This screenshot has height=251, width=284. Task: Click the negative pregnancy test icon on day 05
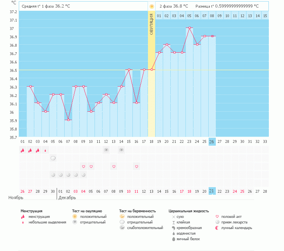[x=53, y=158]
